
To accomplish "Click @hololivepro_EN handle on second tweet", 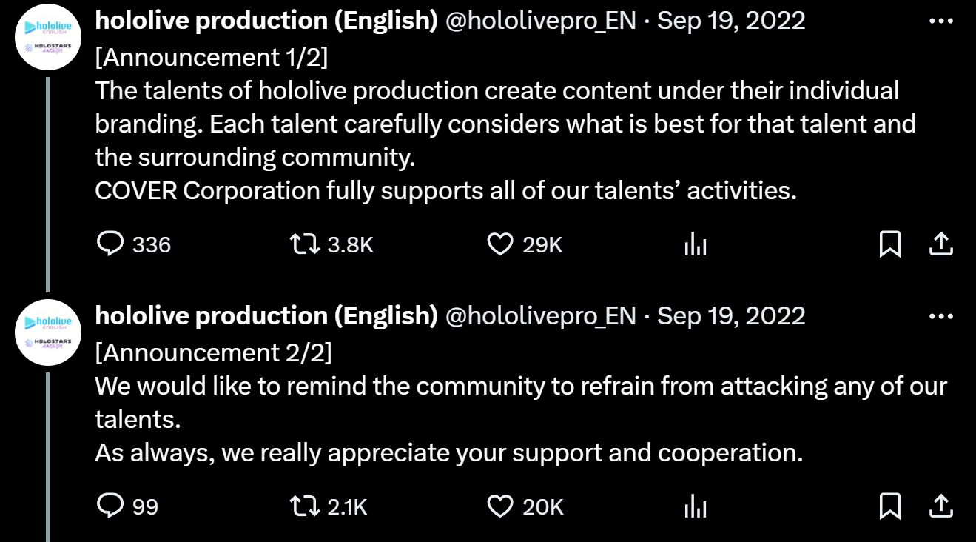I will 541,316.
